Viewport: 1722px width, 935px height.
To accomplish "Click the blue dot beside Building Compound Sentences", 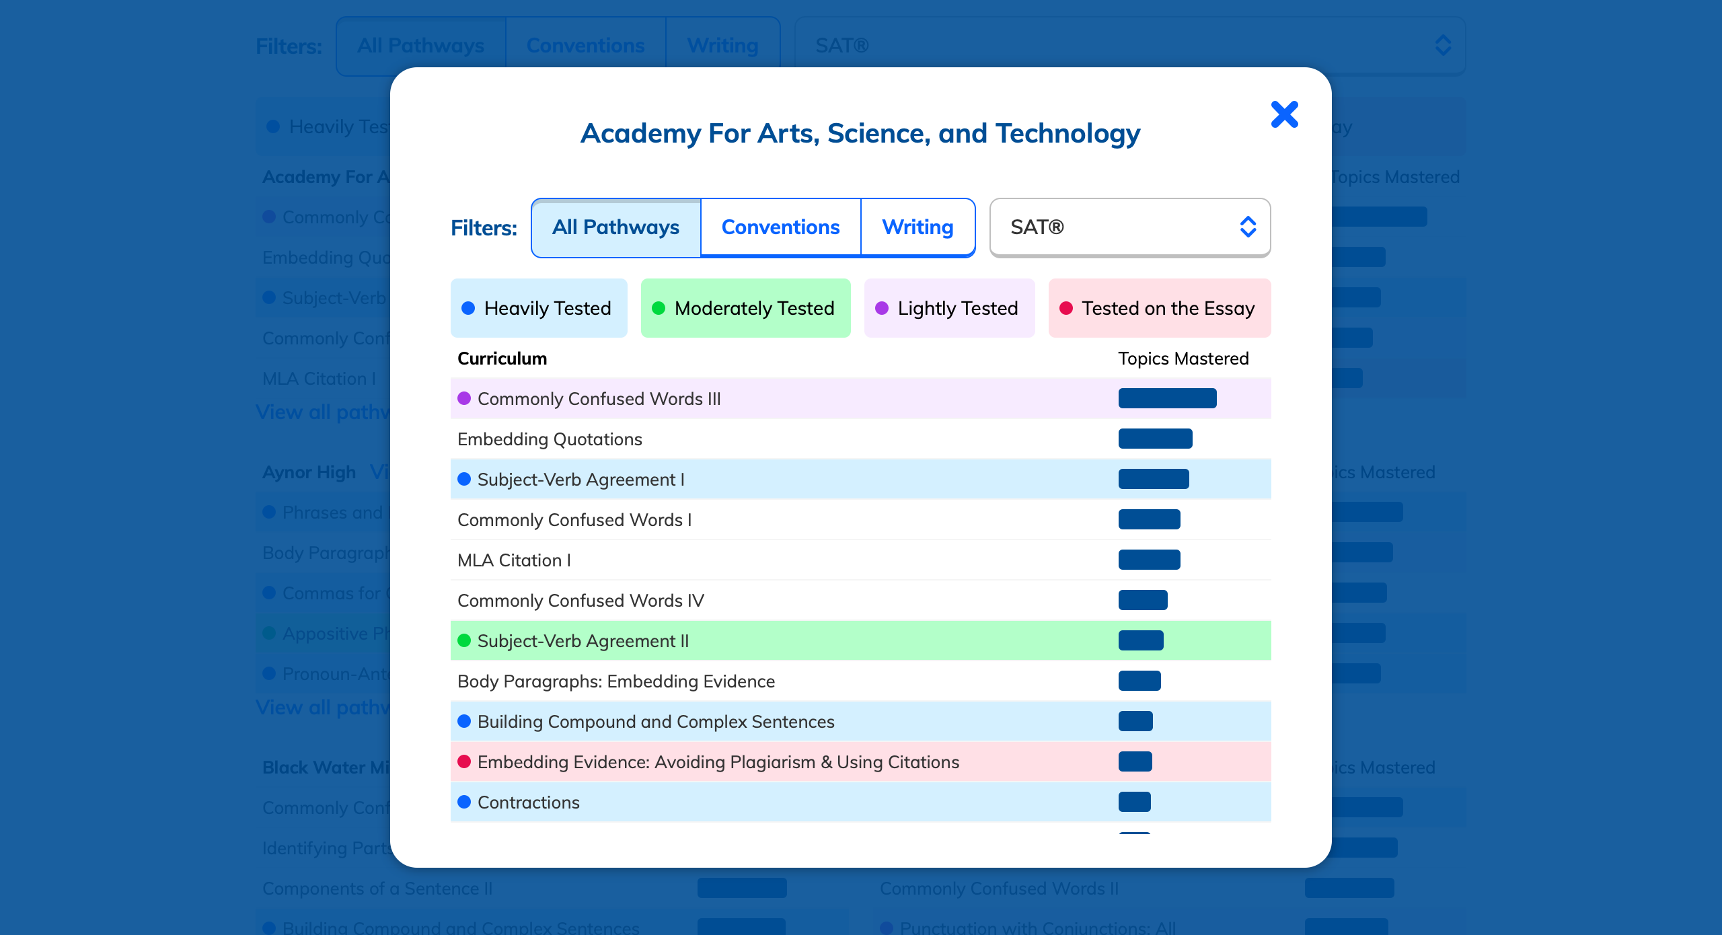I will coord(464,721).
